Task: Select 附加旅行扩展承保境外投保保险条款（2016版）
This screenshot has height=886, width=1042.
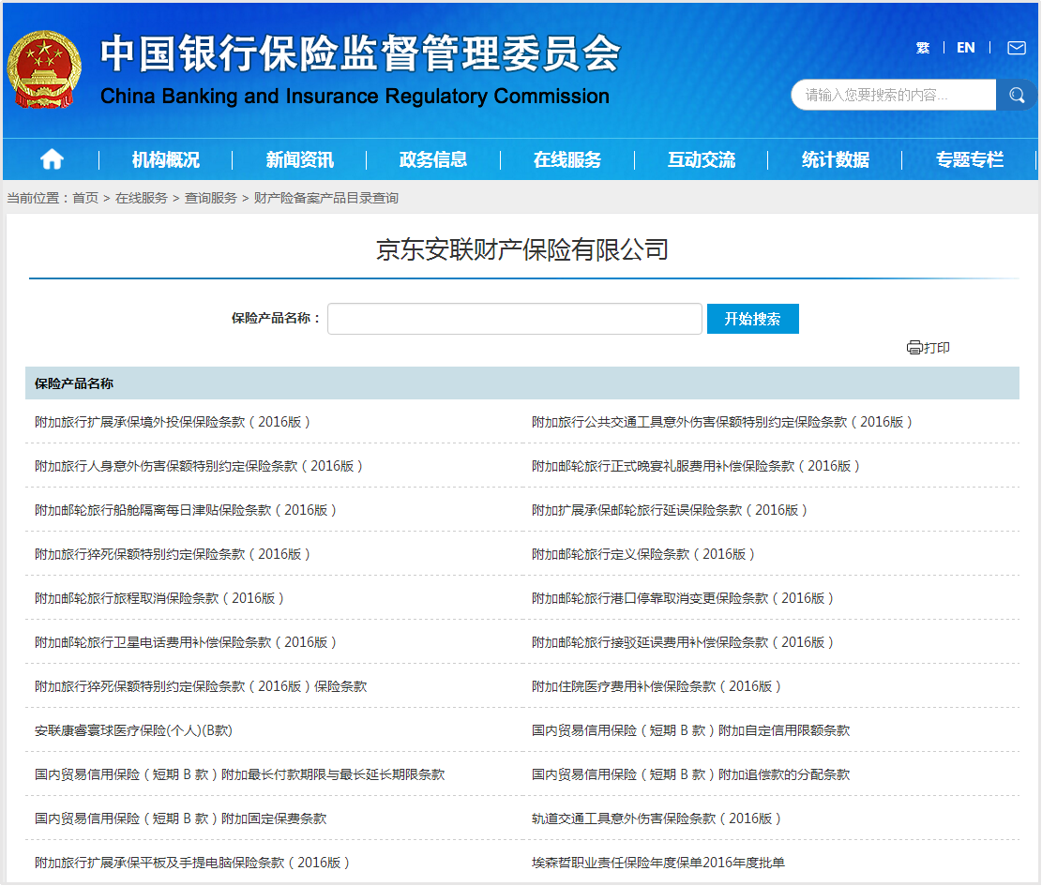Action: point(173,422)
